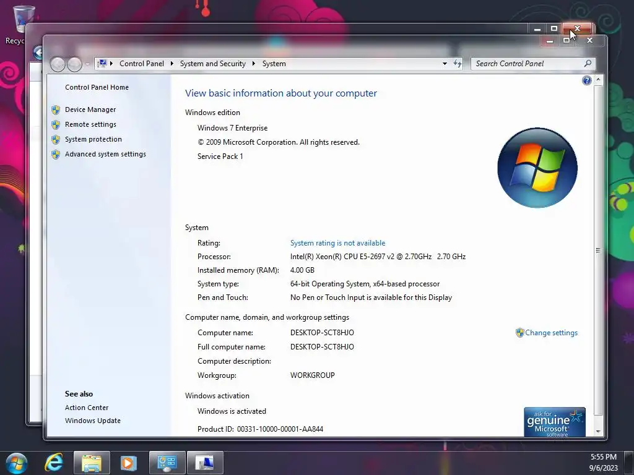Switch to Control Panel taskbar button
The height and width of the screenshot is (475, 634).
167,463
